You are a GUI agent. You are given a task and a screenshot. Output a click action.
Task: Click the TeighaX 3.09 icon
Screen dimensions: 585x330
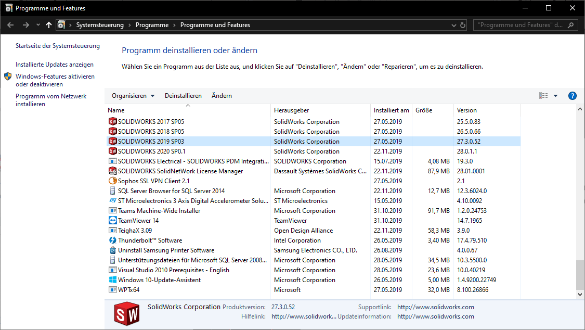tap(113, 231)
